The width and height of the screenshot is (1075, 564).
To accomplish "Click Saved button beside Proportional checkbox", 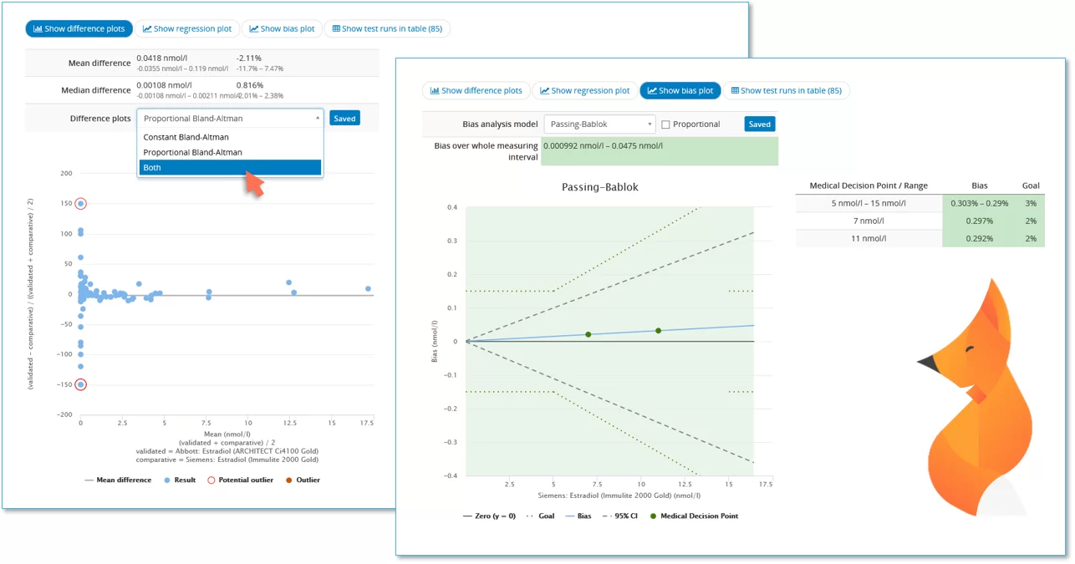I will tap(759, 124).
